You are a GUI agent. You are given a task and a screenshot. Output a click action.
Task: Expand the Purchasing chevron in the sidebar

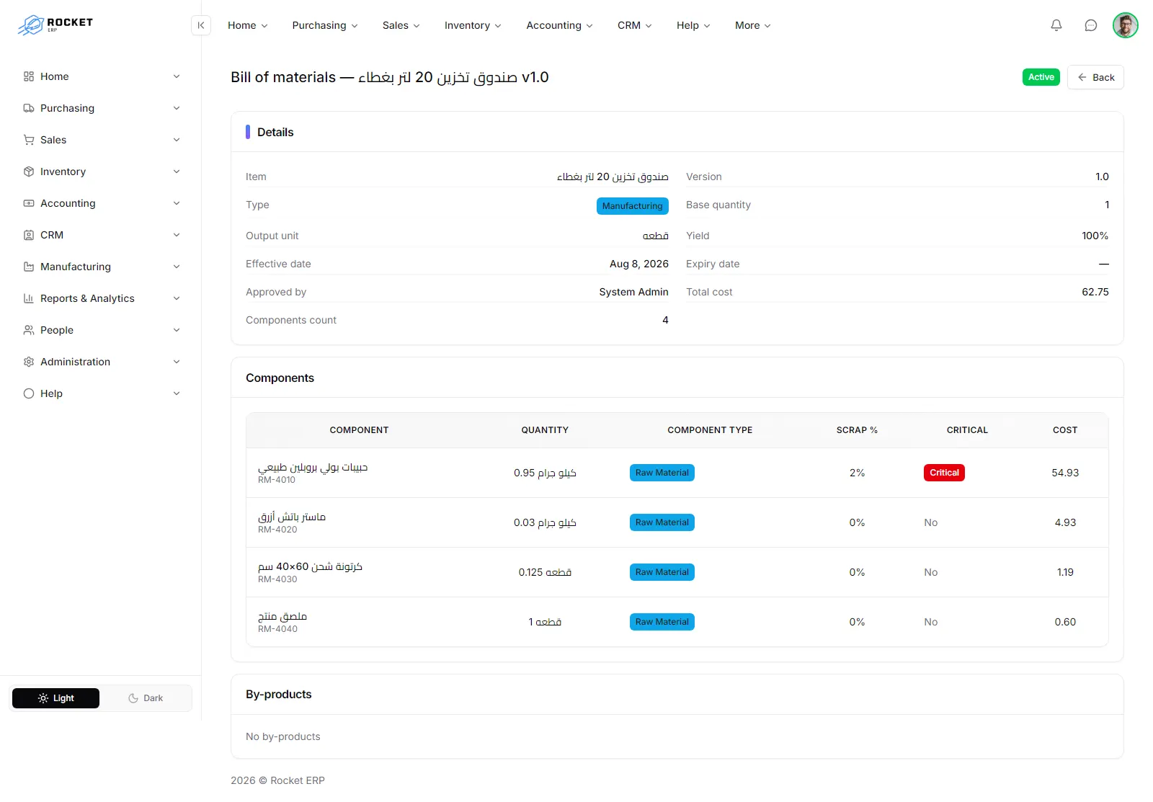tap(177, 108)
